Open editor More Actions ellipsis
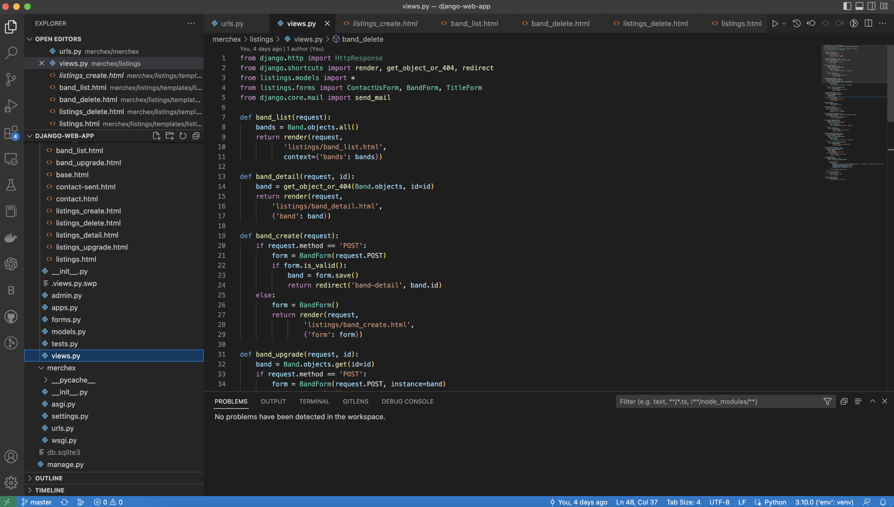Image resolution: width=894 pixels, height=507 pixels. pyautogui.click(x=882, y=23)
